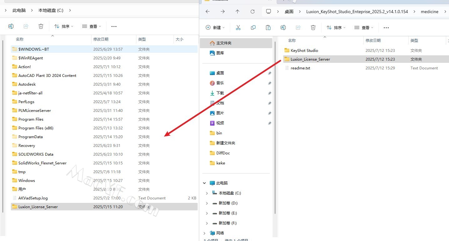The height and width of the screenshot is (241, 449).
Task: Click medicine breadcrumb in right window
Action: point(430,12)
